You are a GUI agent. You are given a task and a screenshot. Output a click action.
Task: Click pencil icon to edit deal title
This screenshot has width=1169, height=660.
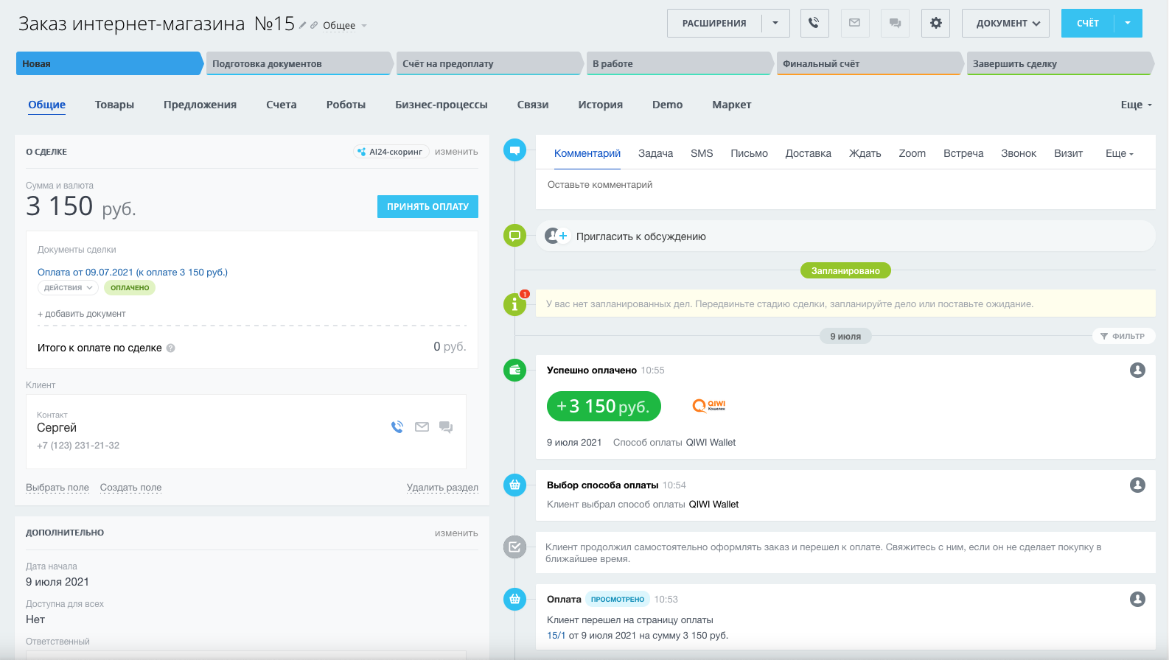pos(302,25)
